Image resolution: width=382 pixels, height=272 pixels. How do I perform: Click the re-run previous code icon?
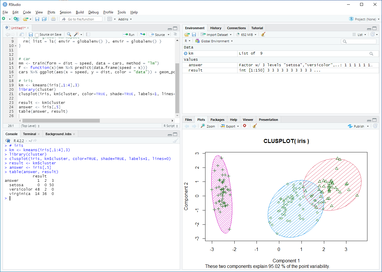coord(142,34)
